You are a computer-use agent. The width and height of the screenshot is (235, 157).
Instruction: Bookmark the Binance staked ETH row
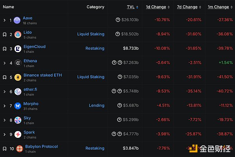[4, 77]
